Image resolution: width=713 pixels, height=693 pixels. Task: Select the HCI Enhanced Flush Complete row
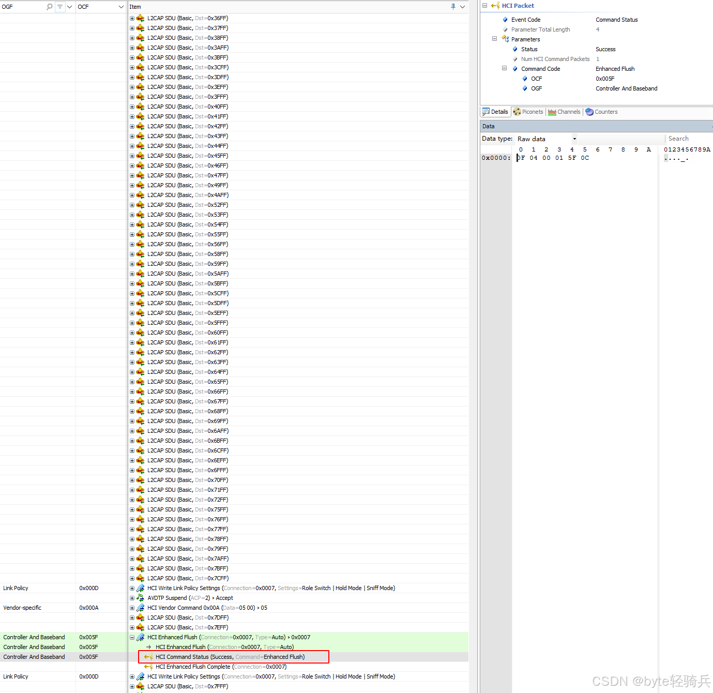234,667
